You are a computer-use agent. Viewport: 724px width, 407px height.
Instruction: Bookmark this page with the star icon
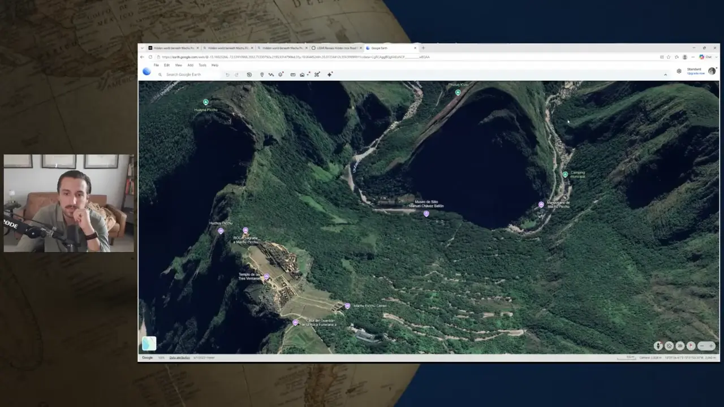pos(669,57)
